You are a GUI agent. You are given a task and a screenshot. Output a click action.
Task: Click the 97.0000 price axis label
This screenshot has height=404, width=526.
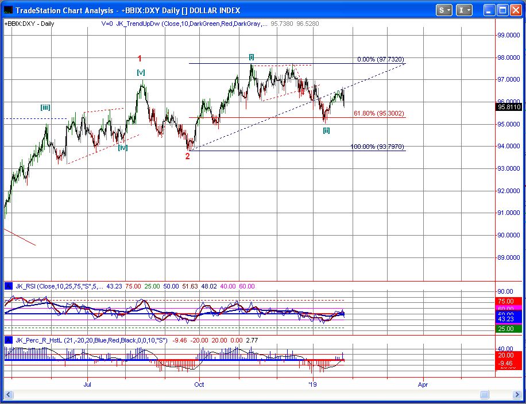click(x=509, y=79)
